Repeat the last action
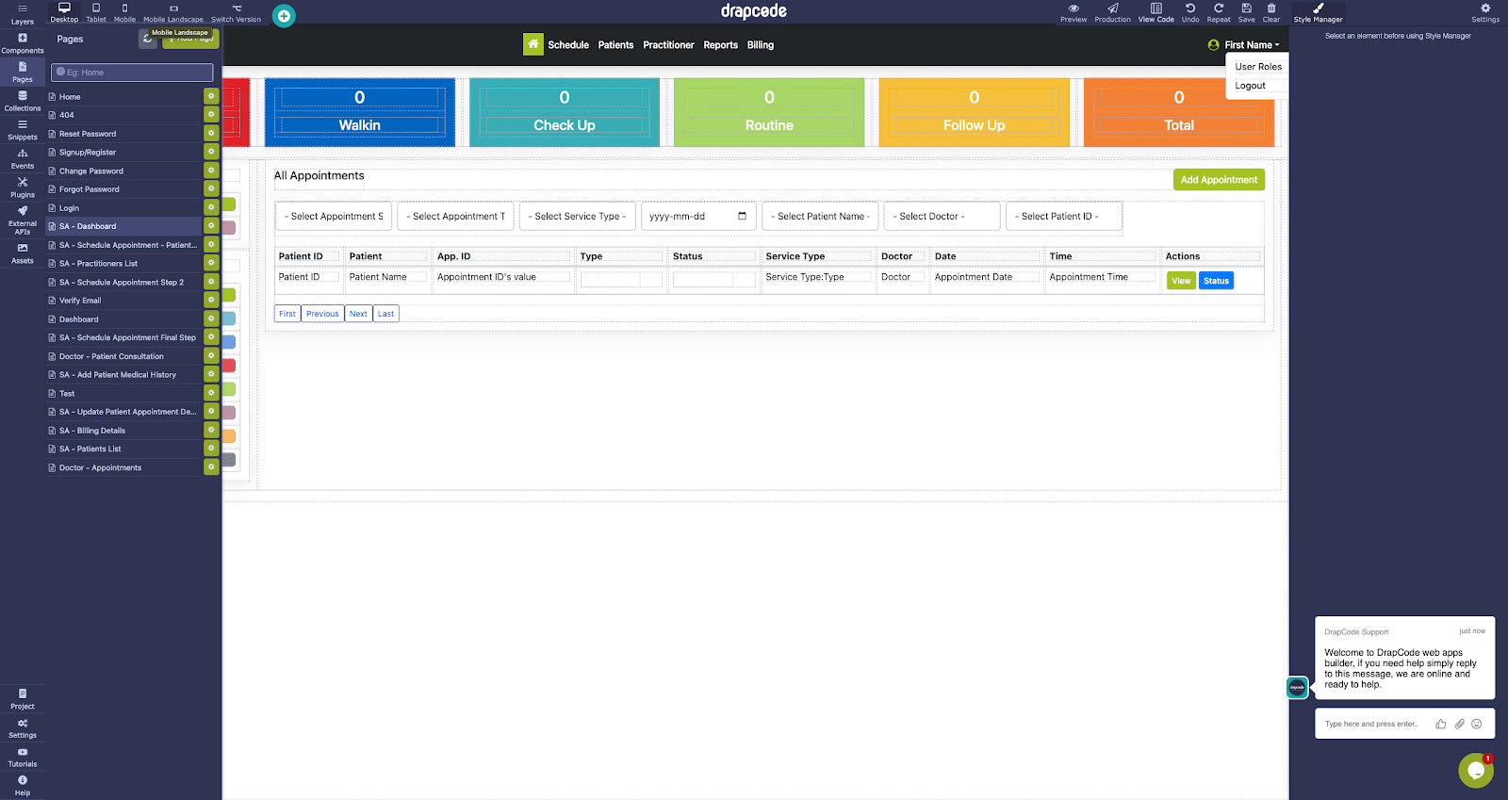Screen dimensions: 1508x800 [1219, 12]
